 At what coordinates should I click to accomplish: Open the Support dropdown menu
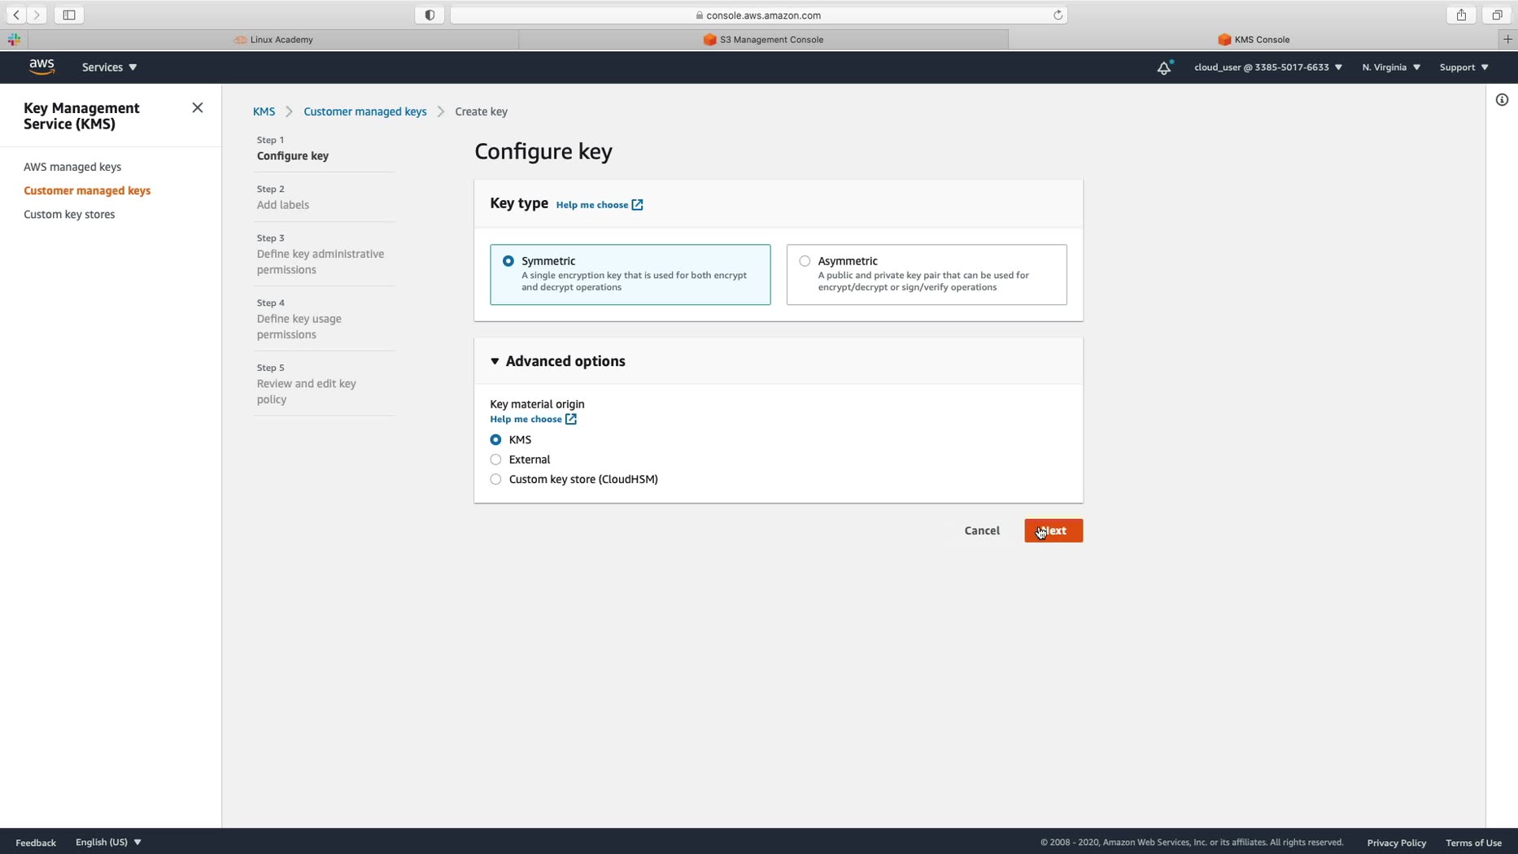point(1463,68)
